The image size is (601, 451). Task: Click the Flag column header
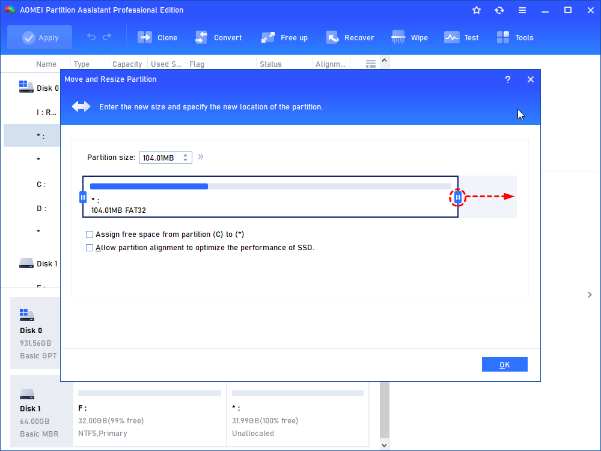tap(197, 64)
